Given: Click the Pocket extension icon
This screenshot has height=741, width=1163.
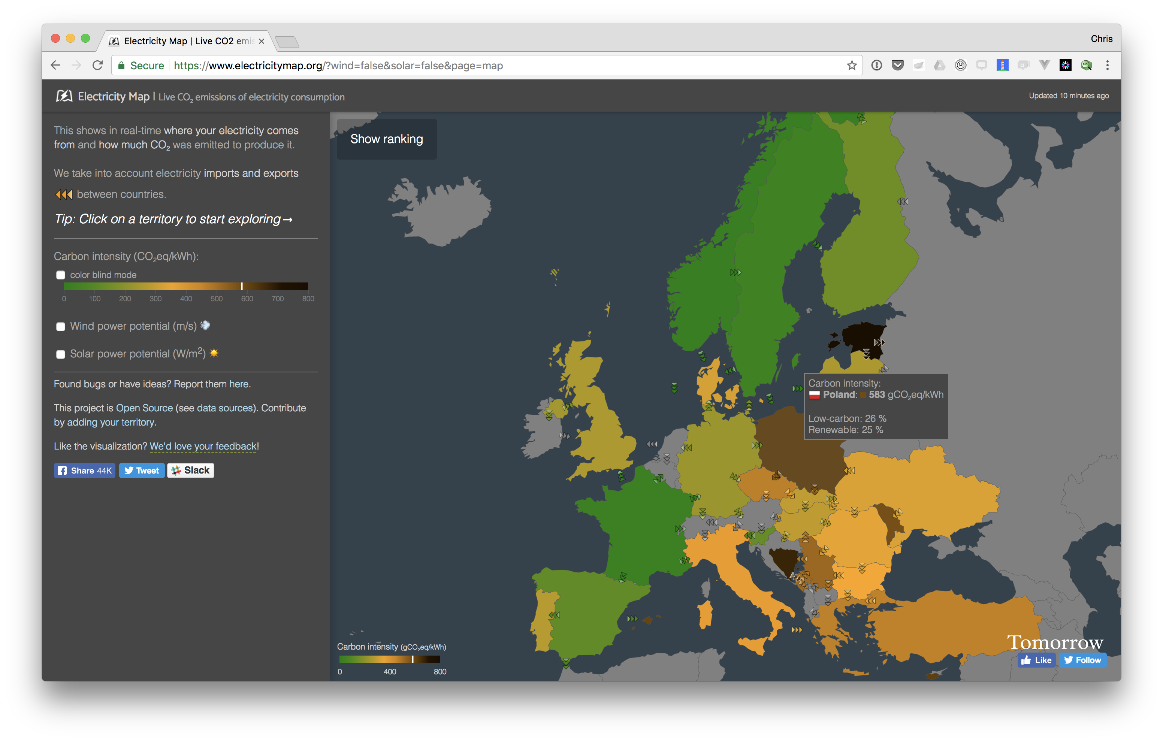Looking at the screenshot, I should 897,65.
